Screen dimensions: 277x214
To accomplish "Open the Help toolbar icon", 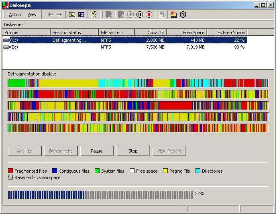I will click(x=94, y=14).
